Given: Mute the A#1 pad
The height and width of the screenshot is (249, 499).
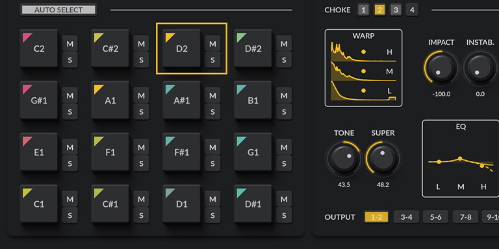Looking at the screenshot, I should (212, 95).
